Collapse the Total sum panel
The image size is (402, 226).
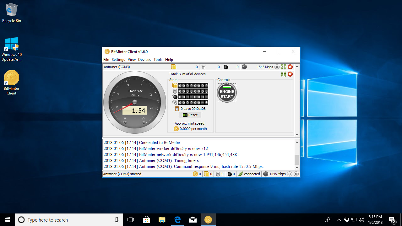(284, 74)
